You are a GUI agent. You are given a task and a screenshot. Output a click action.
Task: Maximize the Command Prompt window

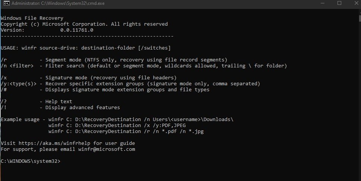point(339,3)
